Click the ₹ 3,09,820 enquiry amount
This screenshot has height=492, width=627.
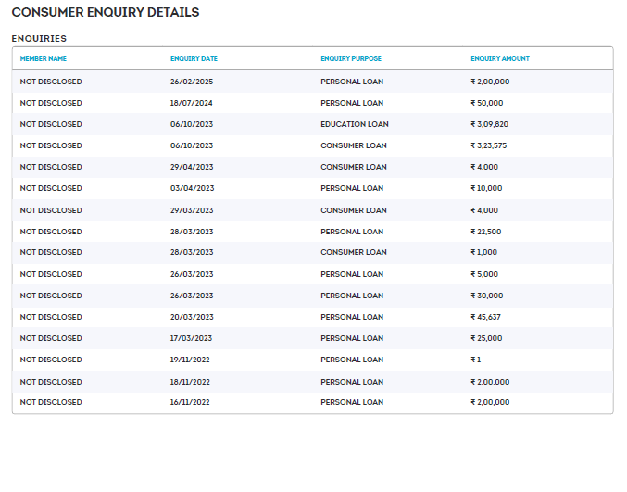pyautogui.click(x=489, y=124)
